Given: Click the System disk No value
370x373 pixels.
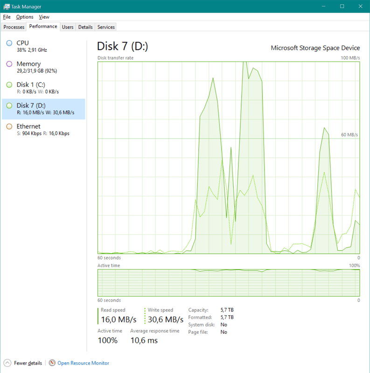Looking at the screenshot, I should tap(223, 325).
